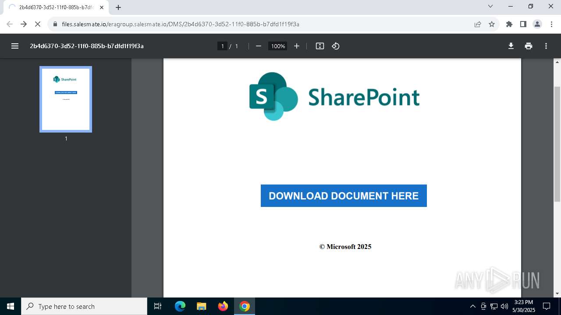Click the SharePoint logo image
Screen dimensions: 561x315
334,96
